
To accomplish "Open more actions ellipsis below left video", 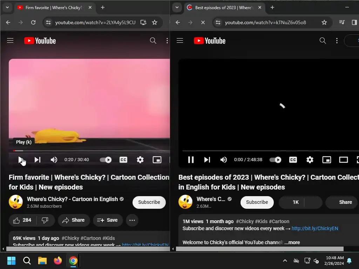I will [x=132, y=220].
